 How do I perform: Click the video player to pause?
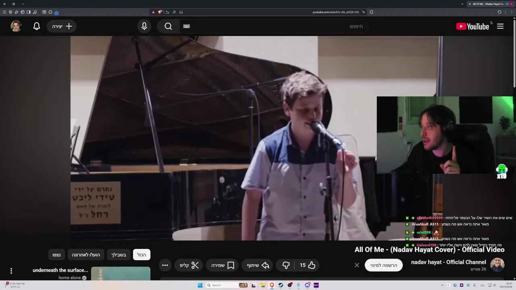click(256, 138)
